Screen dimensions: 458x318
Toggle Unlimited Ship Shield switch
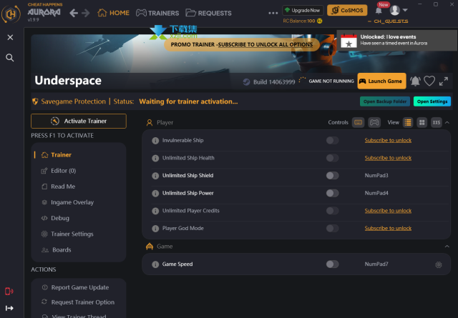tap(332, 175)
